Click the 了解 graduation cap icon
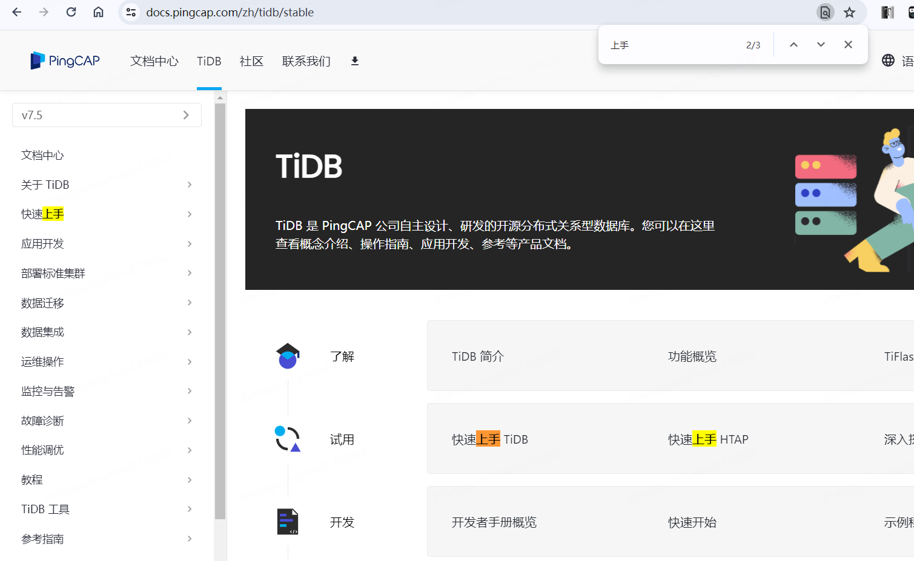Screen dimensions: 914x561 click(x=288, y=356)
